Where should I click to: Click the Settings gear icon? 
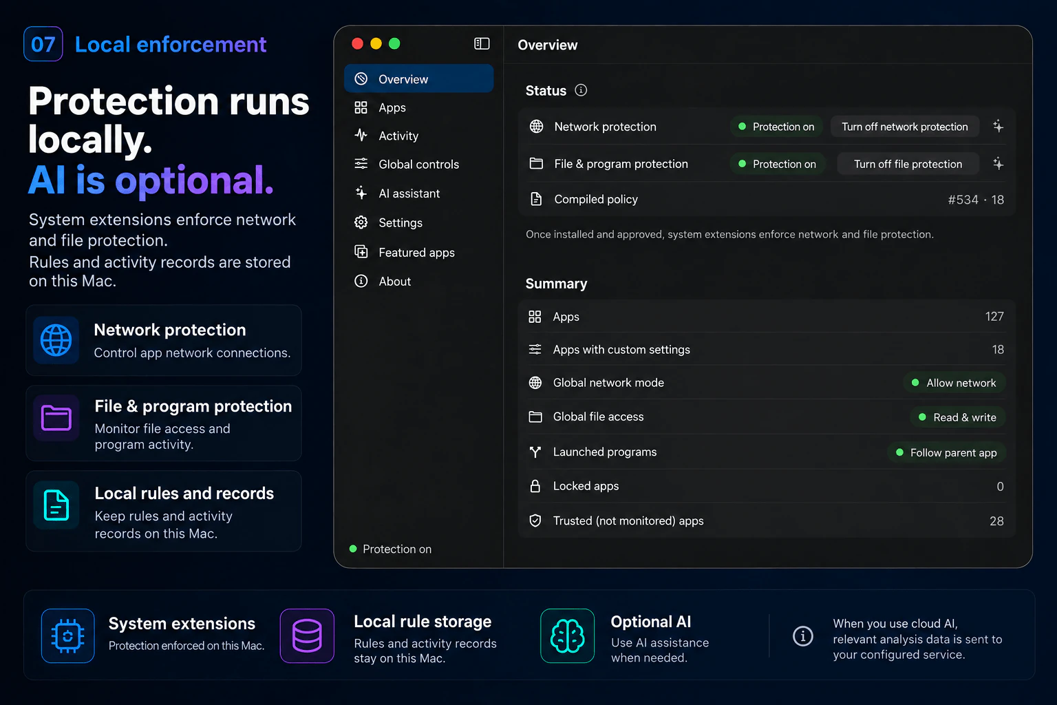click(x=361, y=222)
